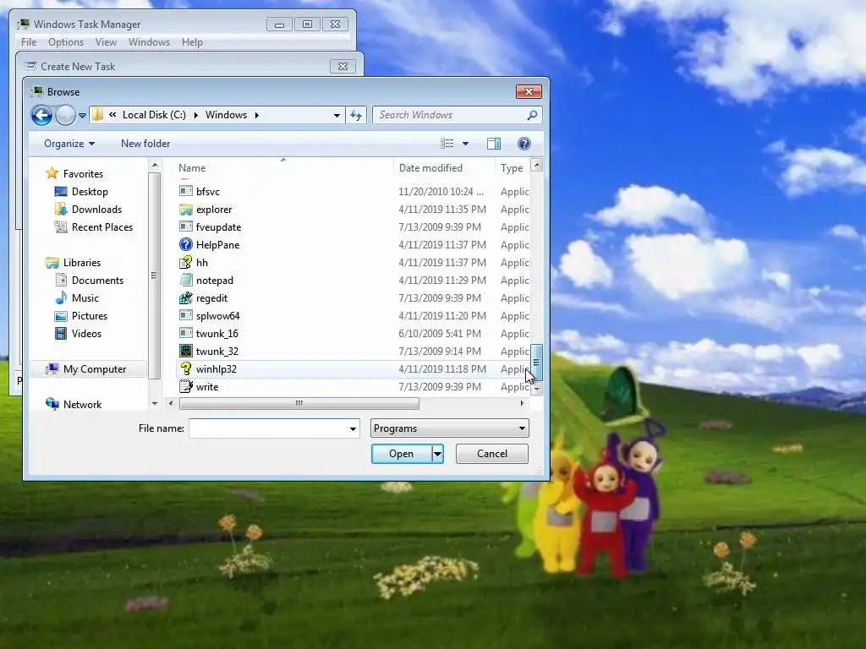Click the fveupdate file icon
Screen dimensions: 866x649
185,226
